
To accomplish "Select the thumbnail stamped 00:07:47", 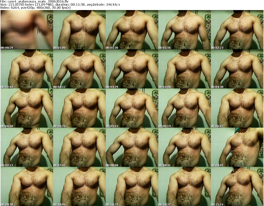I will [x=79, y=147].
